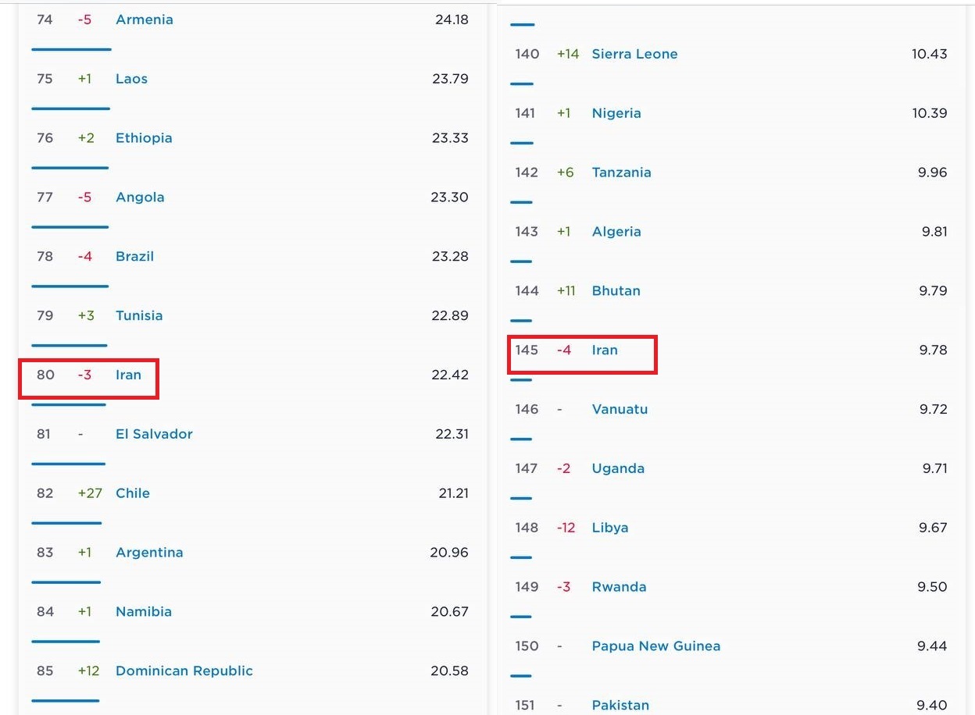Open Brazil's speed ranking page

134,257
